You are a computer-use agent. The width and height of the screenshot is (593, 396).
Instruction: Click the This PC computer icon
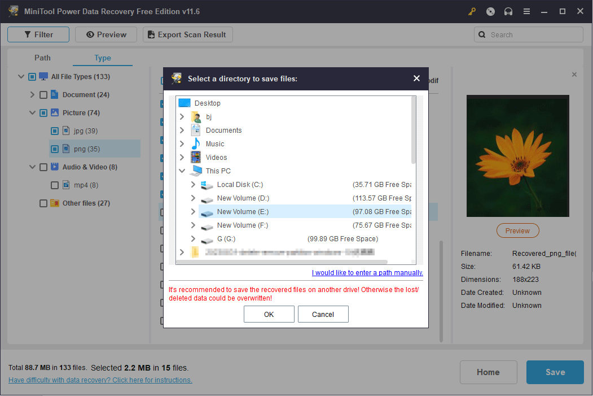coord(196,171)
